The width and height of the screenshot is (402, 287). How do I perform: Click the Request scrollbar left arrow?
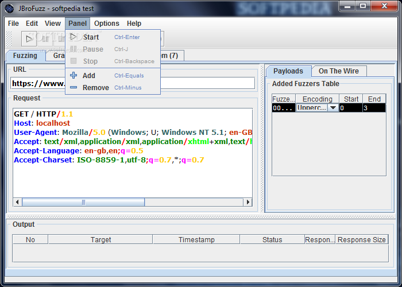coord(17,202)
